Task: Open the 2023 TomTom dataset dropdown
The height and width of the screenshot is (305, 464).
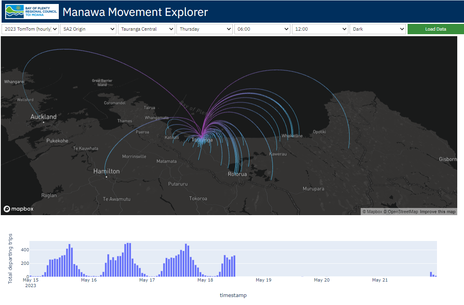Action: (x=31, y=29)
